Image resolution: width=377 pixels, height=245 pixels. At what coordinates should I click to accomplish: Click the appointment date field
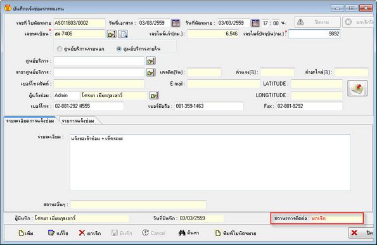233,23
